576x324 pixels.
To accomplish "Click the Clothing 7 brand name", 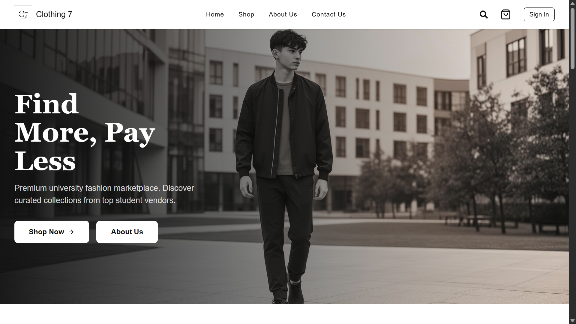I will [x=54, y=14].
